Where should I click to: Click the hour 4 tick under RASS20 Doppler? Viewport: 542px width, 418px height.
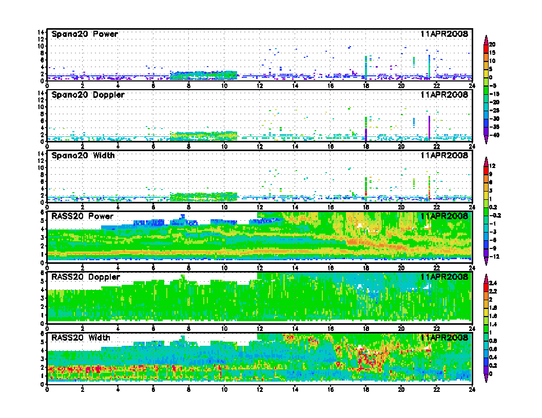click(118, 329)
